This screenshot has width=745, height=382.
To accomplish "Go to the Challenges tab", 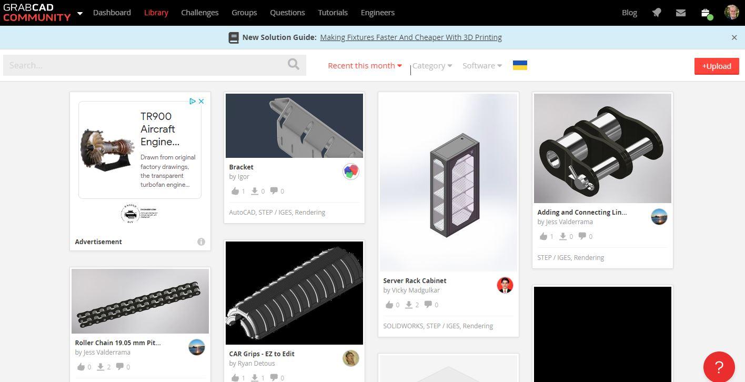I will (199, 13).
